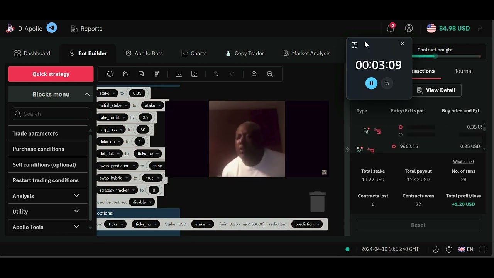Viewport: 494px width, 278px height.
Task: Open the Ticks duration dropdown
Action: point(115,224)
